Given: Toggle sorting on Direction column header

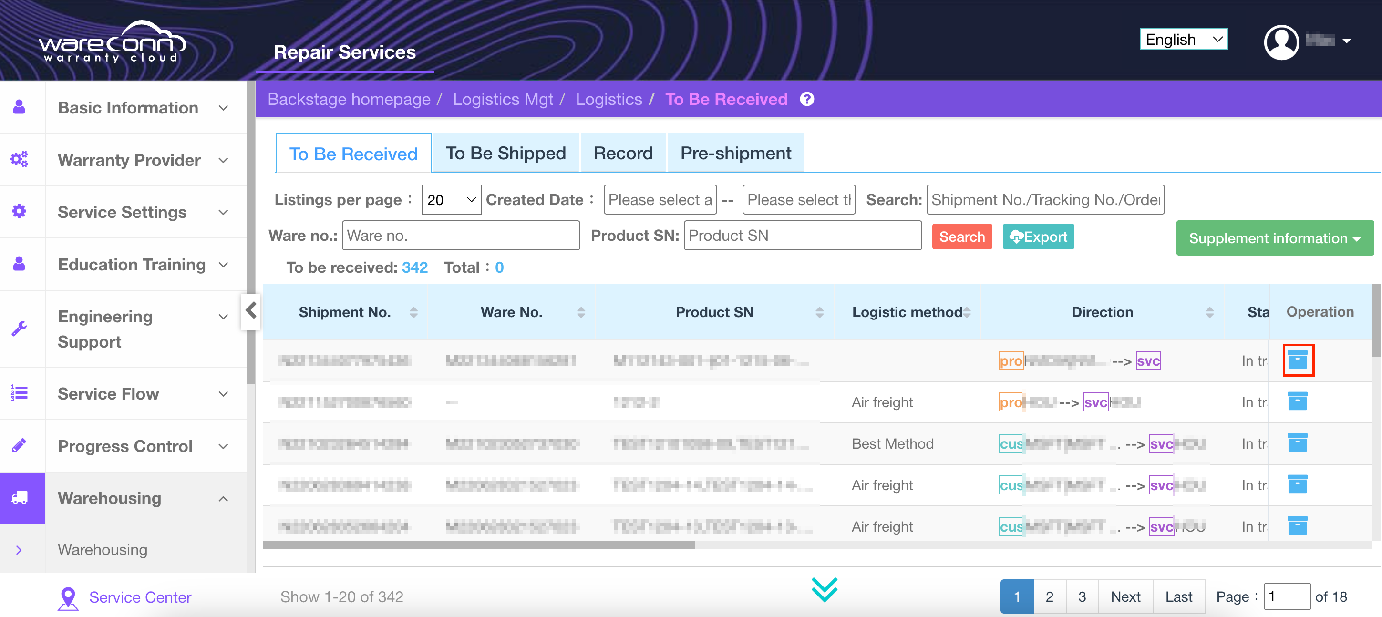Looking at the screenshot, I should [x=1209, y=312].
